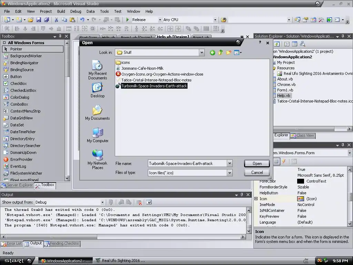Click the Open File folder toolbar icon
The image size is (353, 265).
31,20
